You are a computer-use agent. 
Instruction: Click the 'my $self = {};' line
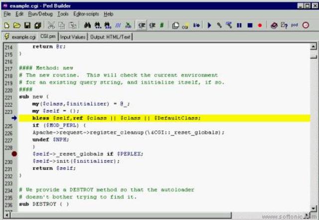(56, 111)
